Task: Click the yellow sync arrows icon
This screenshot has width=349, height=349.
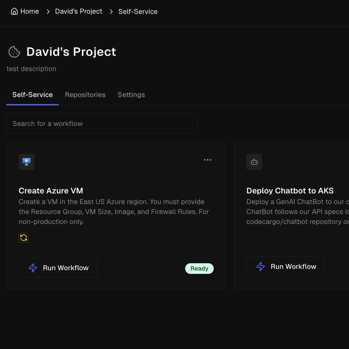Action: (x=24, y=238)
